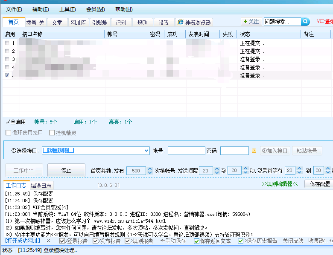Click the yellow help icon beside password field
Image resolution: width=333 pixels, height=255 pixels.
point(254,151)
